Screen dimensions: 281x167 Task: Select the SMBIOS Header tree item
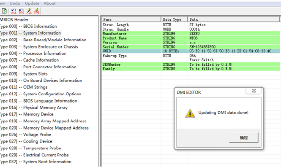(14, 19)
